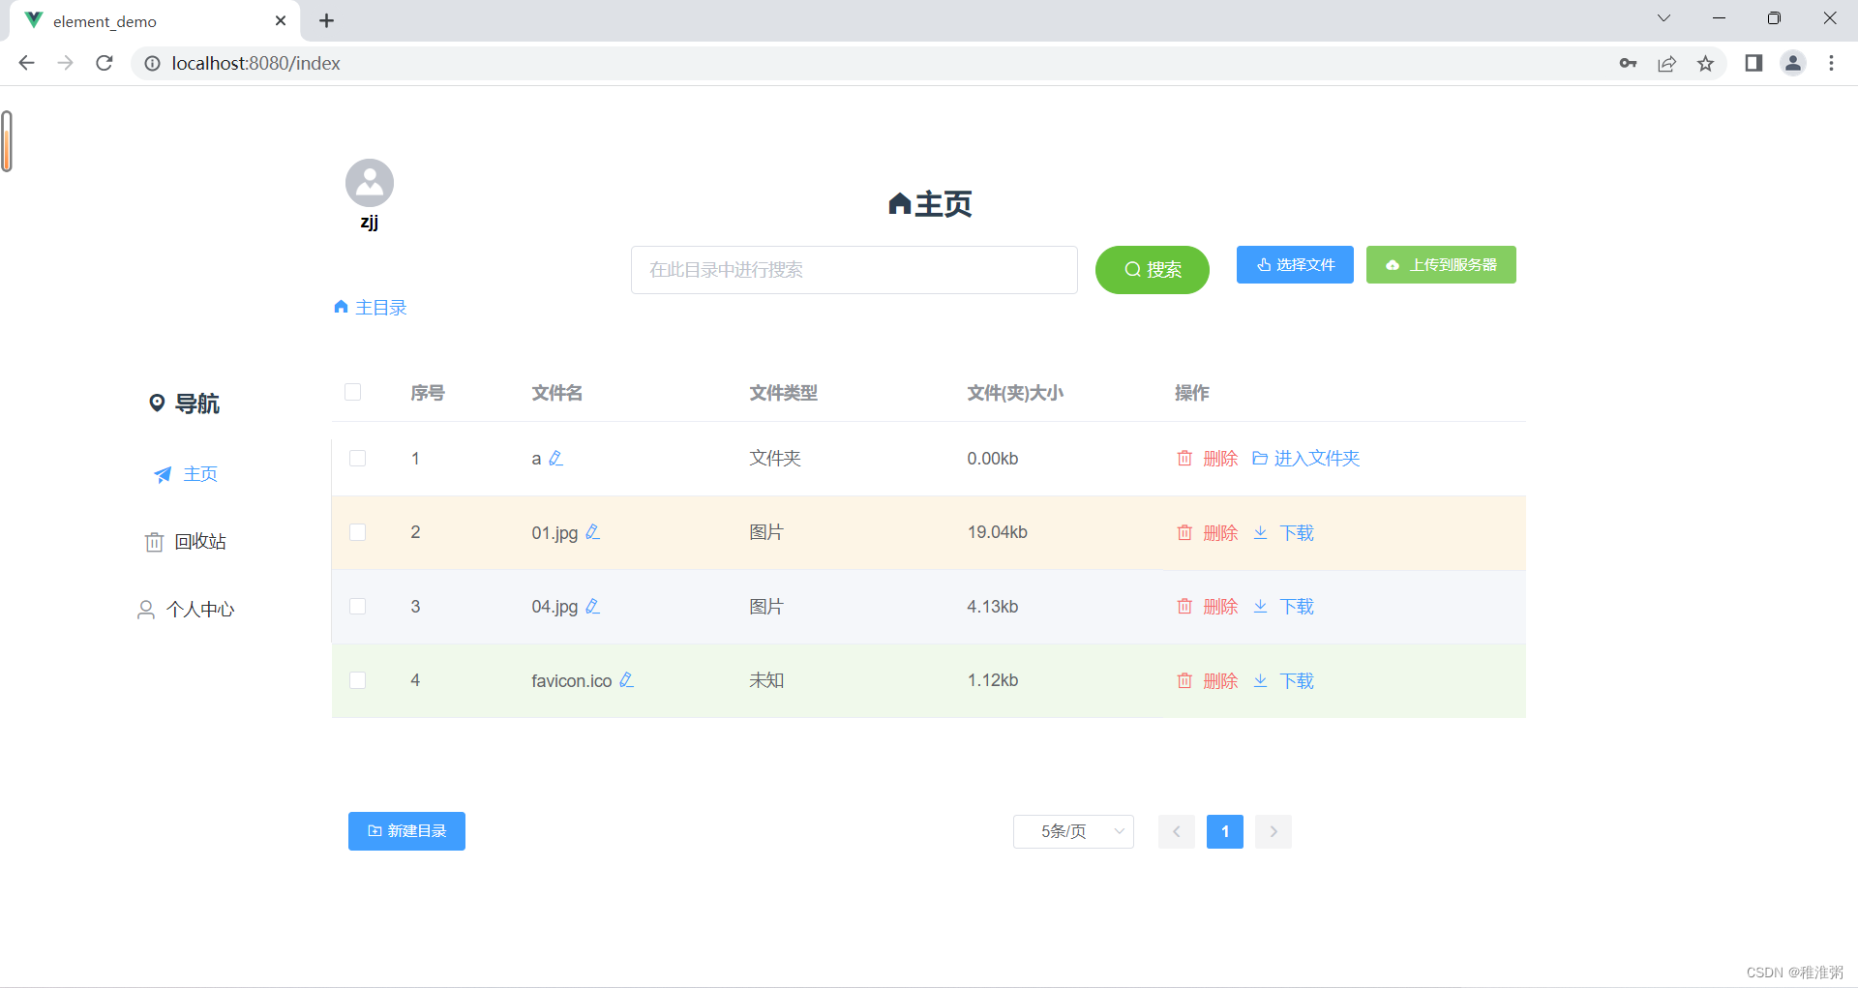1858x988 pixels.
Task: Click the edit icon next to file "a"
Action: coord(557,458)
